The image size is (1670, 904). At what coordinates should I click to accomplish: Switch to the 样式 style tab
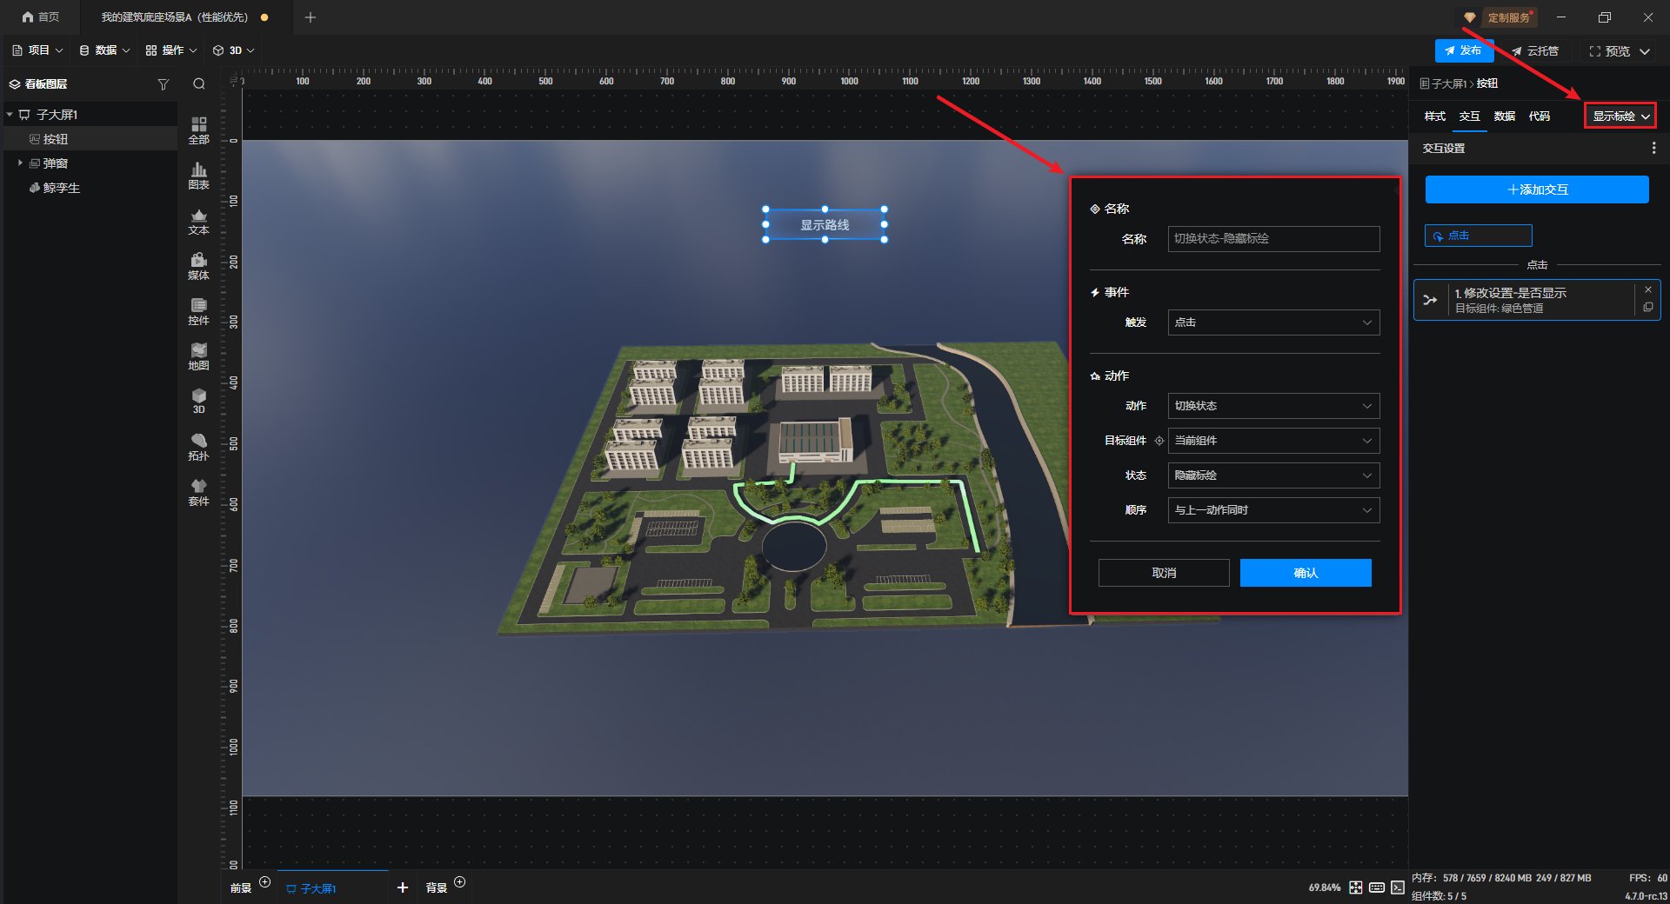click(1434, 116)
